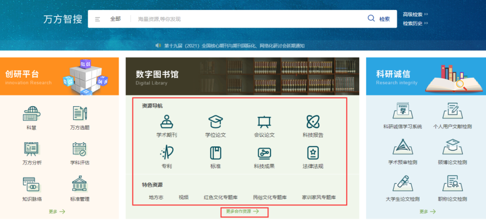Click the 万方智搜 logo

pos(63,19)
